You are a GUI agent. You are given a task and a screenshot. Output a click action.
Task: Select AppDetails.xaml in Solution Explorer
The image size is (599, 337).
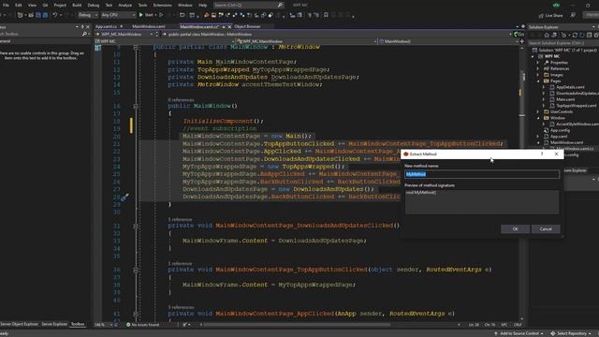click(x=570, y=87)
